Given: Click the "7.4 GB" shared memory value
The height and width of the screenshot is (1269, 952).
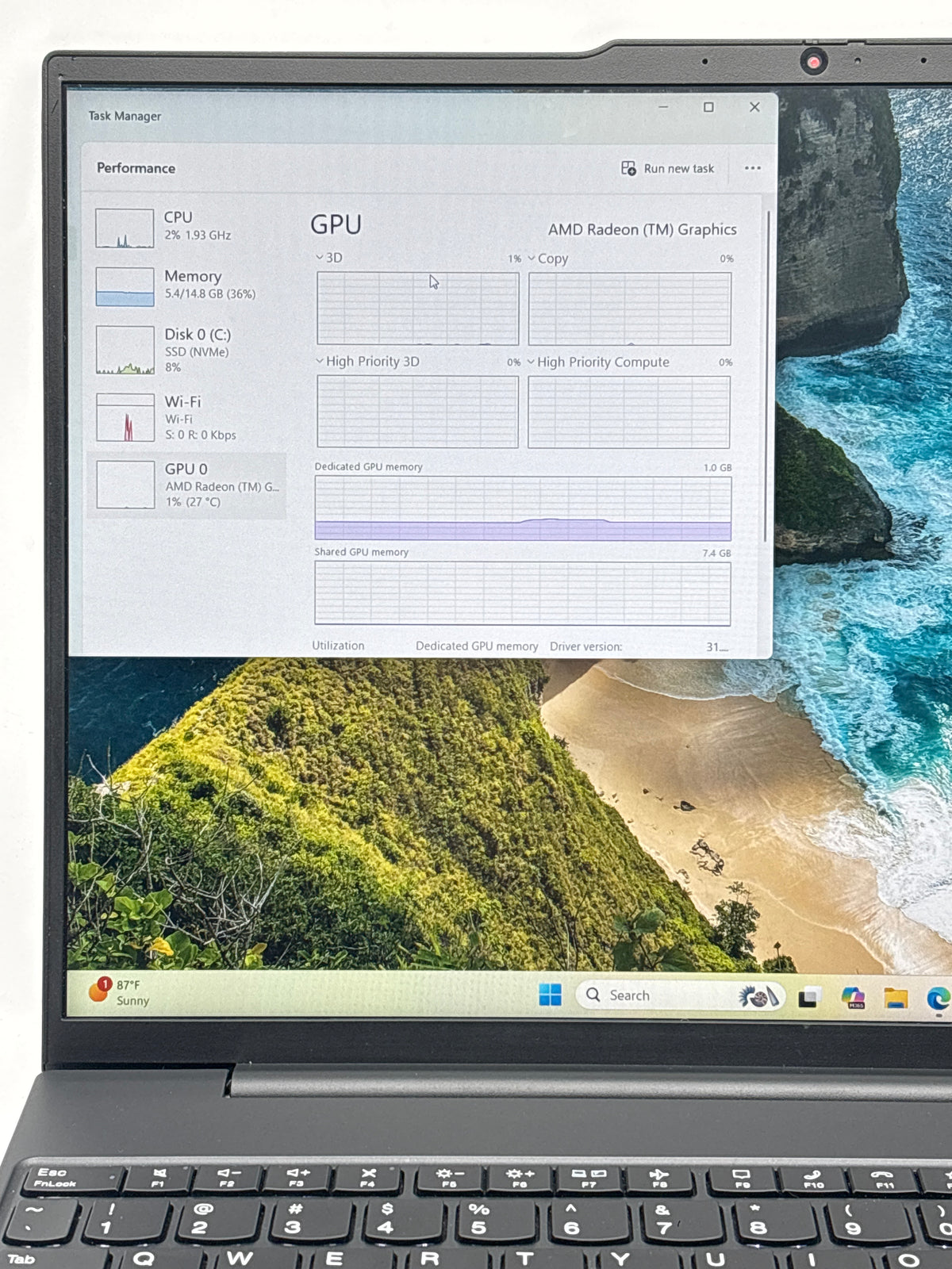Looking at the screenshot, I should coord(716,553).
